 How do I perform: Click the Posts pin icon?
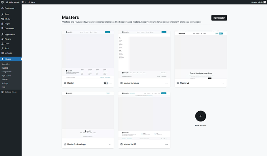(2, 14)
